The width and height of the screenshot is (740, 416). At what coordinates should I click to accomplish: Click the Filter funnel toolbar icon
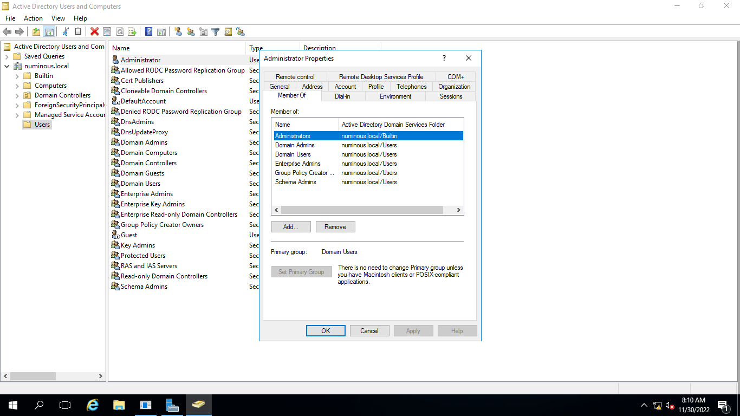215,32
